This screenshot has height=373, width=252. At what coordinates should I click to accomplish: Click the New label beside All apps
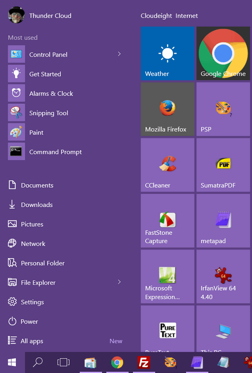click(116, 341)
